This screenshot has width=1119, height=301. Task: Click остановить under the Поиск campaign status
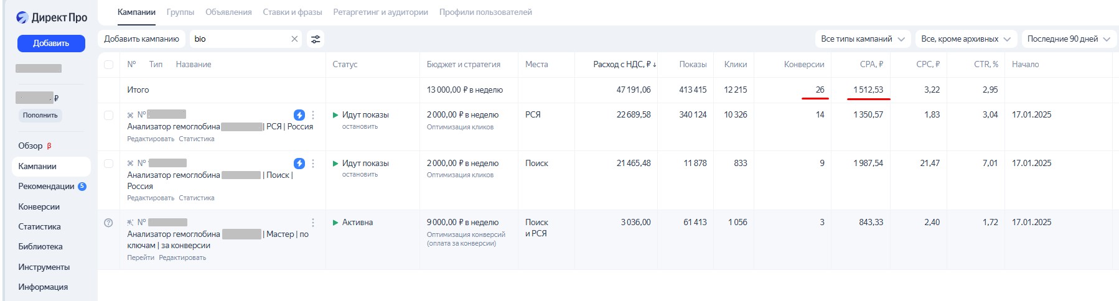coord(360,174)
